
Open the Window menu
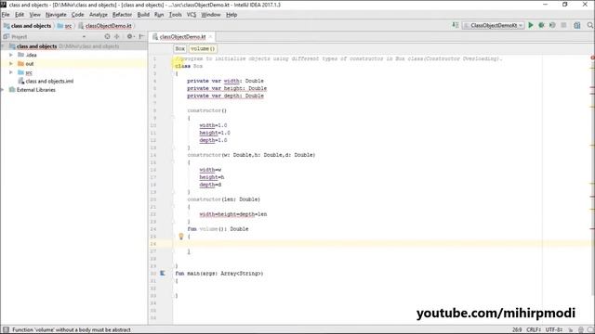(211, 15)
